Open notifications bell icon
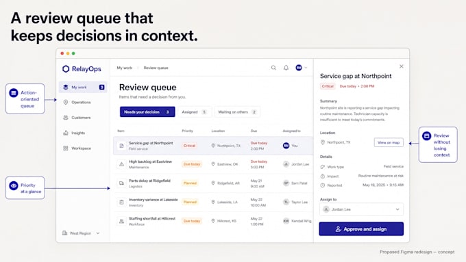Viewport: 466px width, 262px height. (286, 68)
